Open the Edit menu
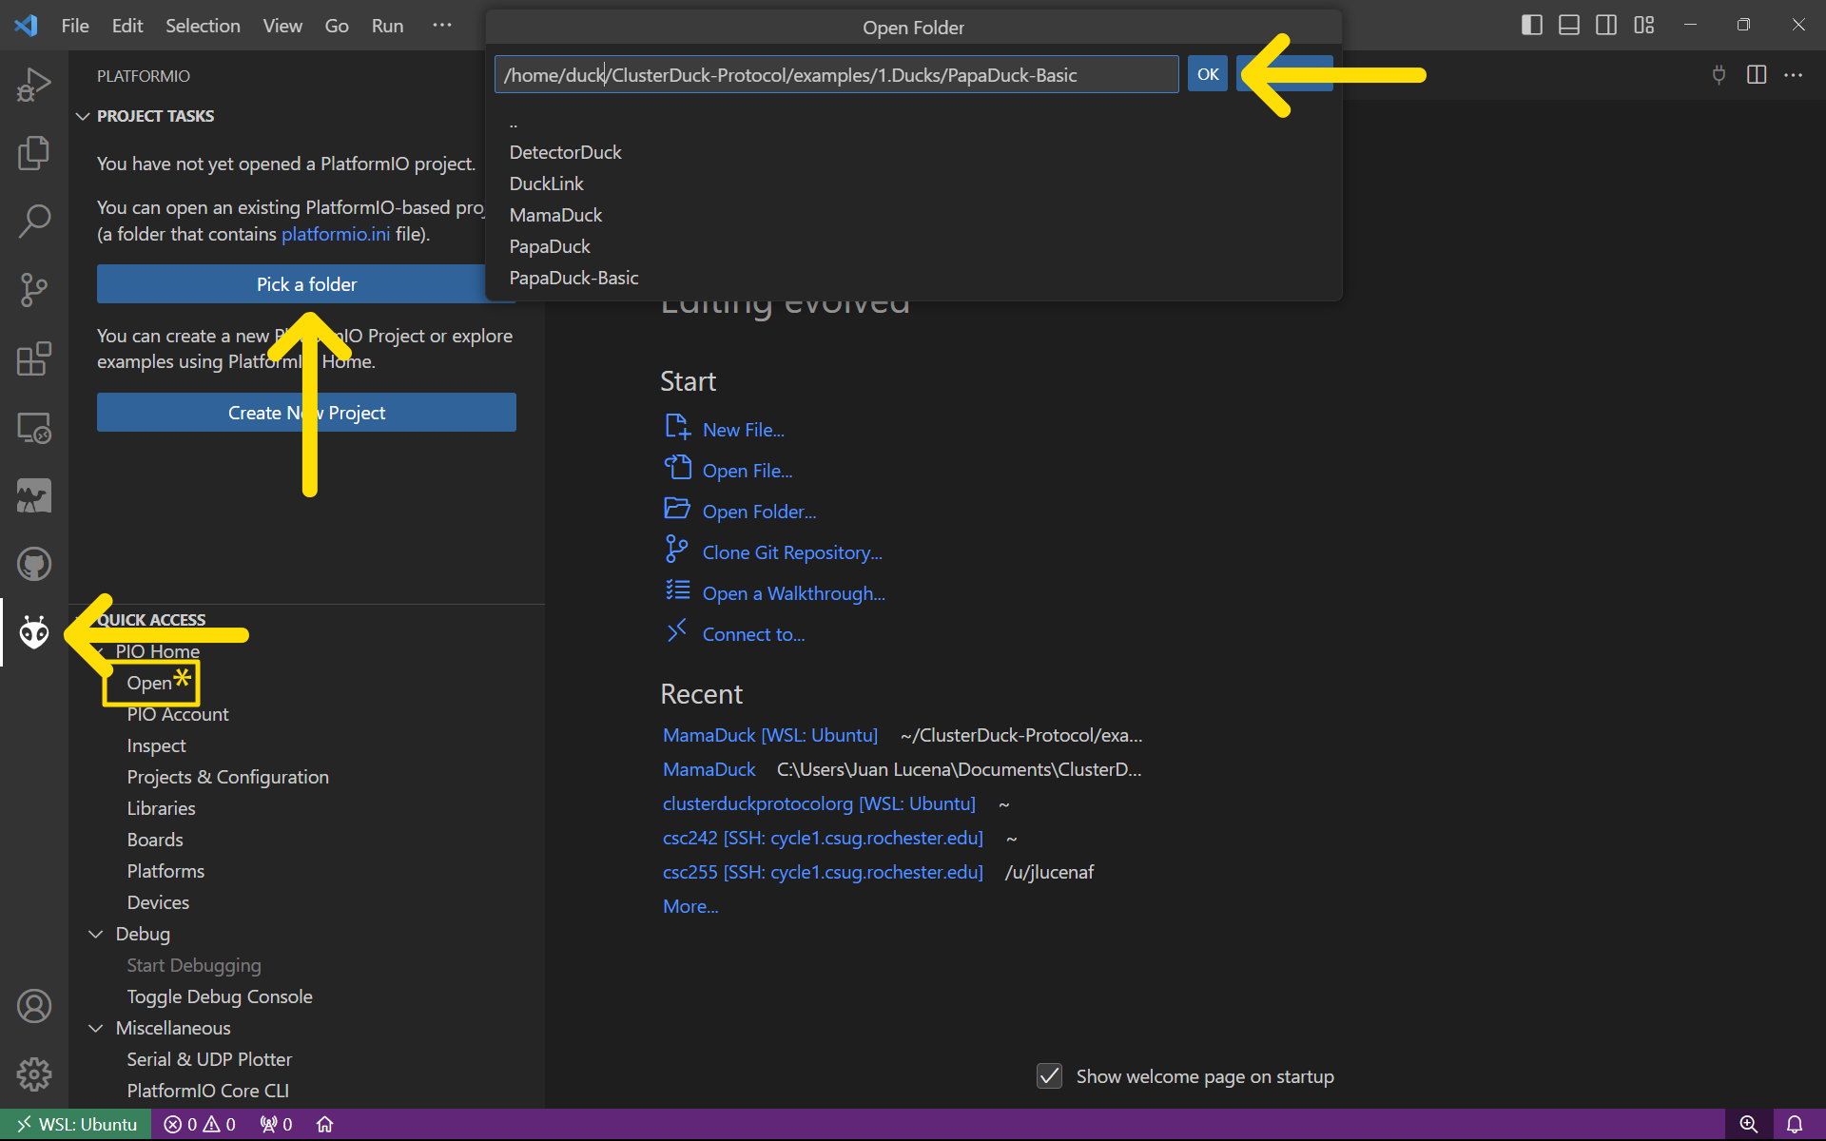Viewport: 1826px width, 1141px height. click(126, 26)
